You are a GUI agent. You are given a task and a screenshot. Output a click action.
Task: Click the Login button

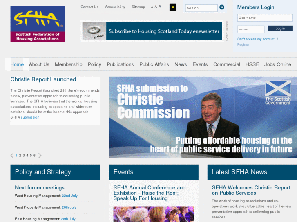point(280,29)
